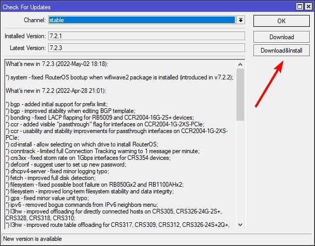This screenshot has width=315, height=246.
Task: Click the 'filesystem - fixed possible boot failure' line
Action: pos(95,185)
